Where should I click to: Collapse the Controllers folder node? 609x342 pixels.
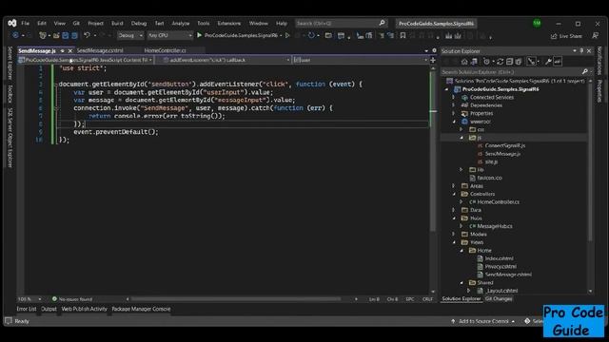[454, 194]
